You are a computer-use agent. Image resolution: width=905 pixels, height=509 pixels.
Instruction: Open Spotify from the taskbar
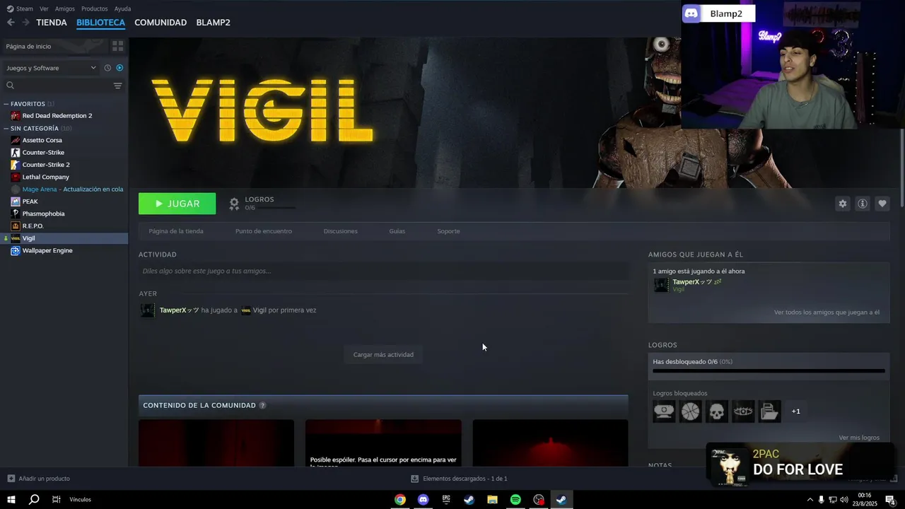pos(515,500)
